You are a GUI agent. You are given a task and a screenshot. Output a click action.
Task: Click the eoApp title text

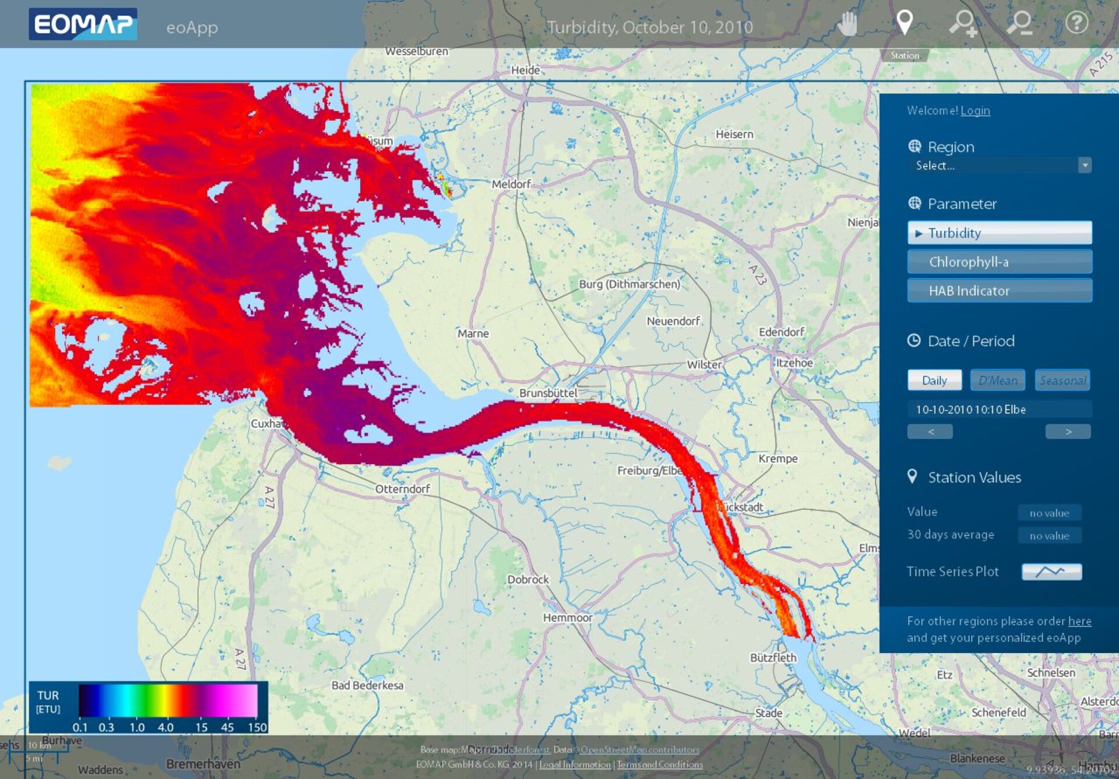tap(192, 27)
